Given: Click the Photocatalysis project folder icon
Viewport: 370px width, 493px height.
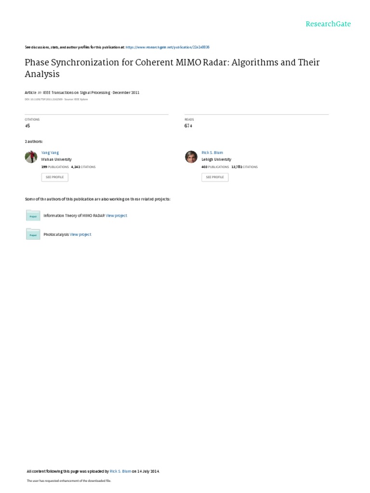Looking at the screenshot, I should tap(33, 234).
